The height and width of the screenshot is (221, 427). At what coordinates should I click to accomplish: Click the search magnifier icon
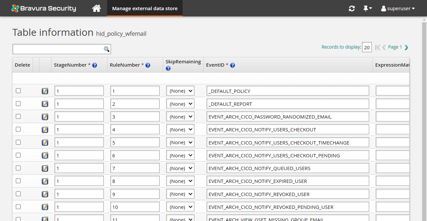106,49
